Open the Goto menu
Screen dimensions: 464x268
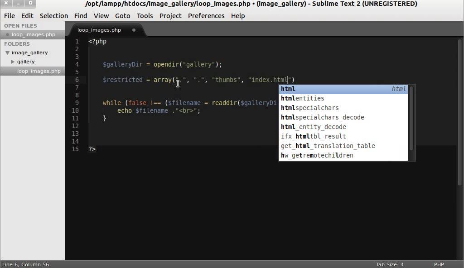pyautogui.click(x=122, y=16)
